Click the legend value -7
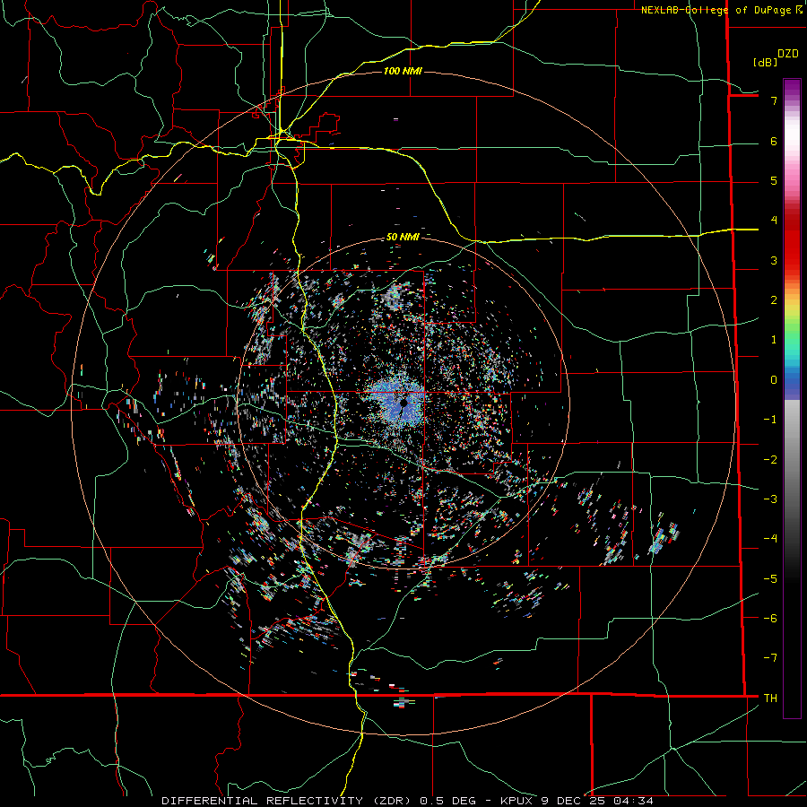Viewport: 807px width, 807px height. click(770, 658)
